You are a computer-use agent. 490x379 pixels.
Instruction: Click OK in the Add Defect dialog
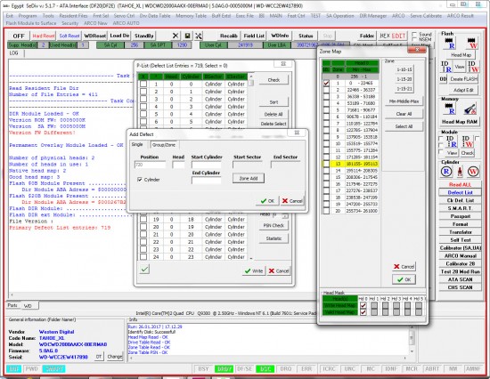(x=267, y=201)
